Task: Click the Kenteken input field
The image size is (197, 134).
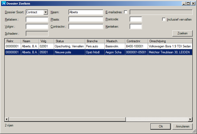Action: point(136,27)
